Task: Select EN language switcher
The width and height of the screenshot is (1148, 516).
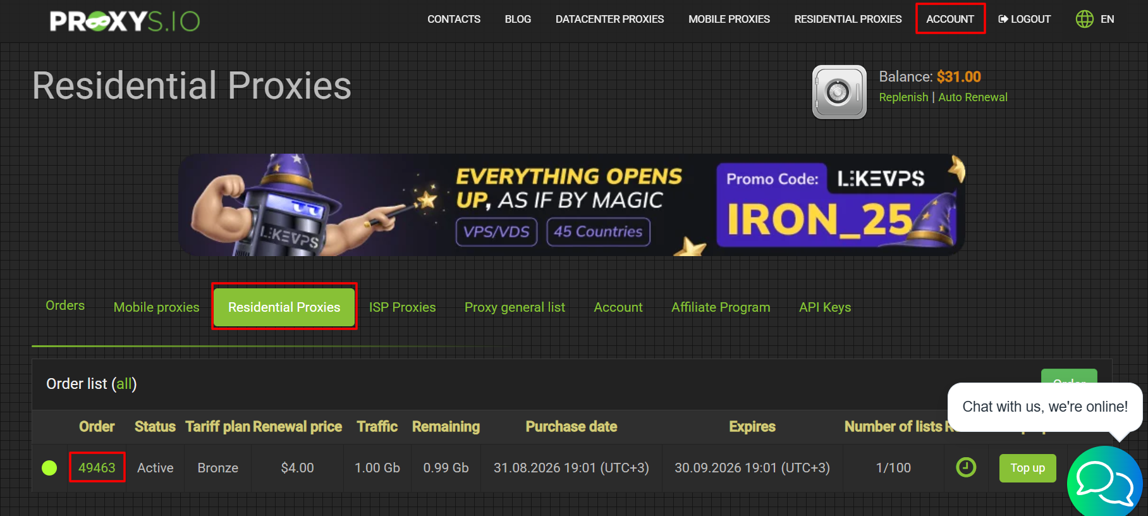Action: point(1107,19)
